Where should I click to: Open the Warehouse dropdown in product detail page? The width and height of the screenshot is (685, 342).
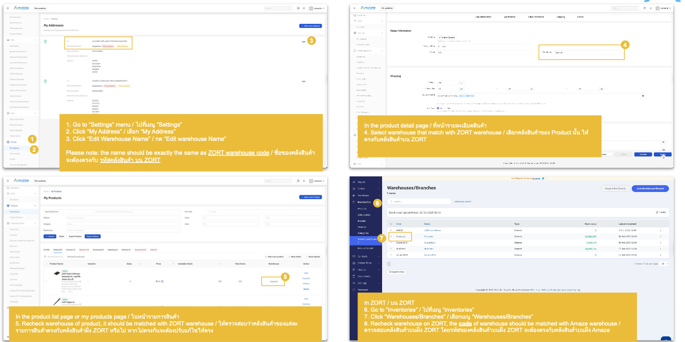tap(589, 52)
